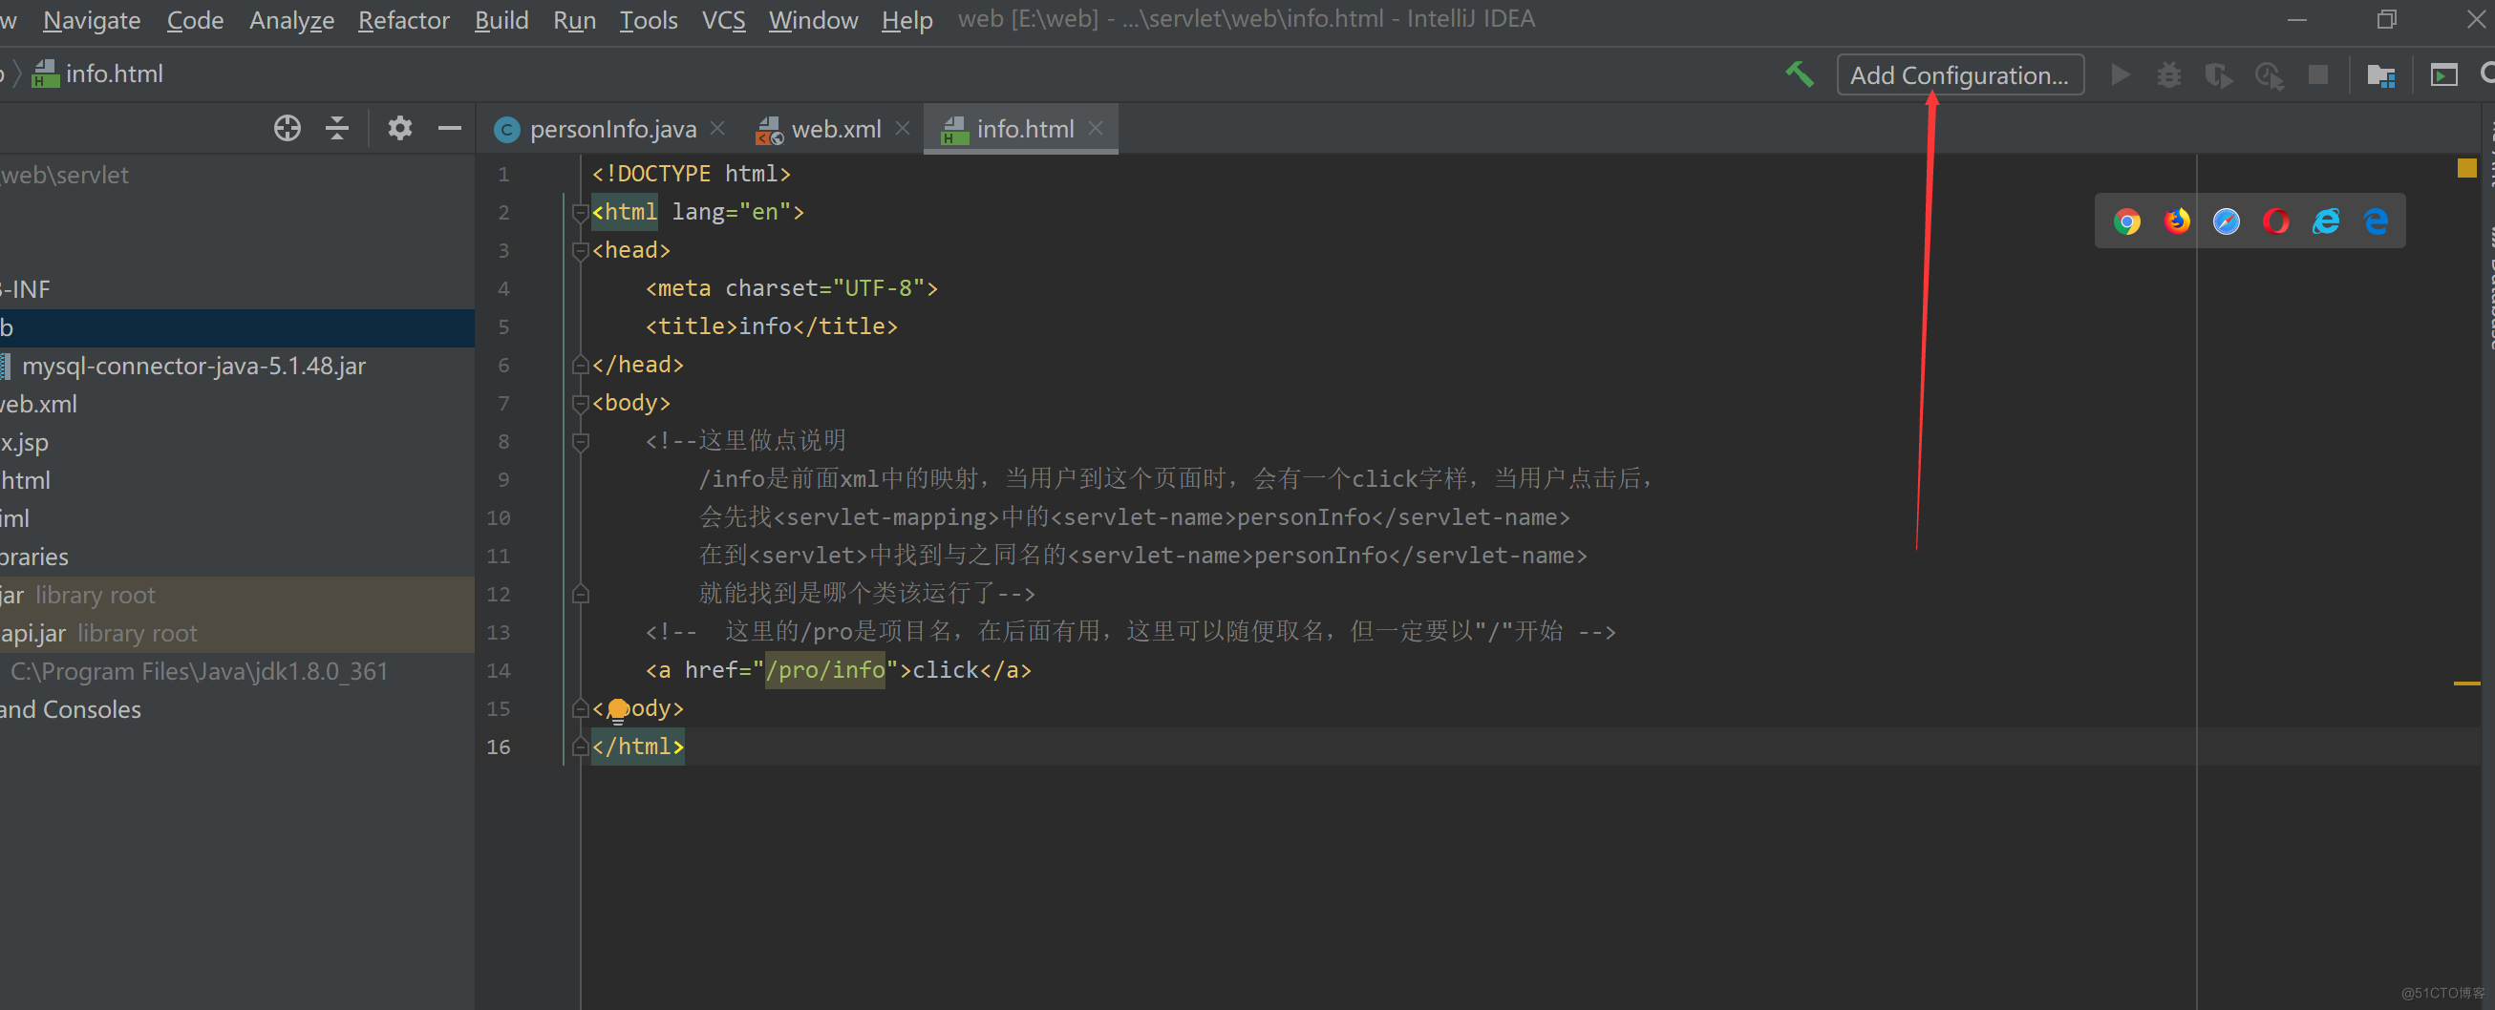The width and height of the screenshot is (2495, 1010).
Task: Click the fold end marker on line 16
Action: [x=580, y=747]
